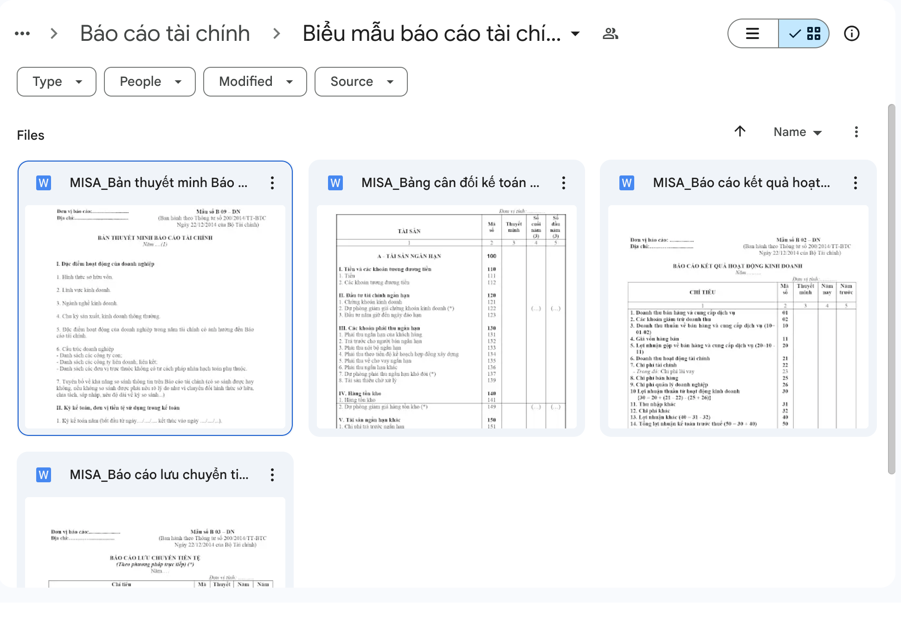Viewport: 901px width, 622px height.
Task: Expand the People filter dropdown
Action: click(149, 82)
